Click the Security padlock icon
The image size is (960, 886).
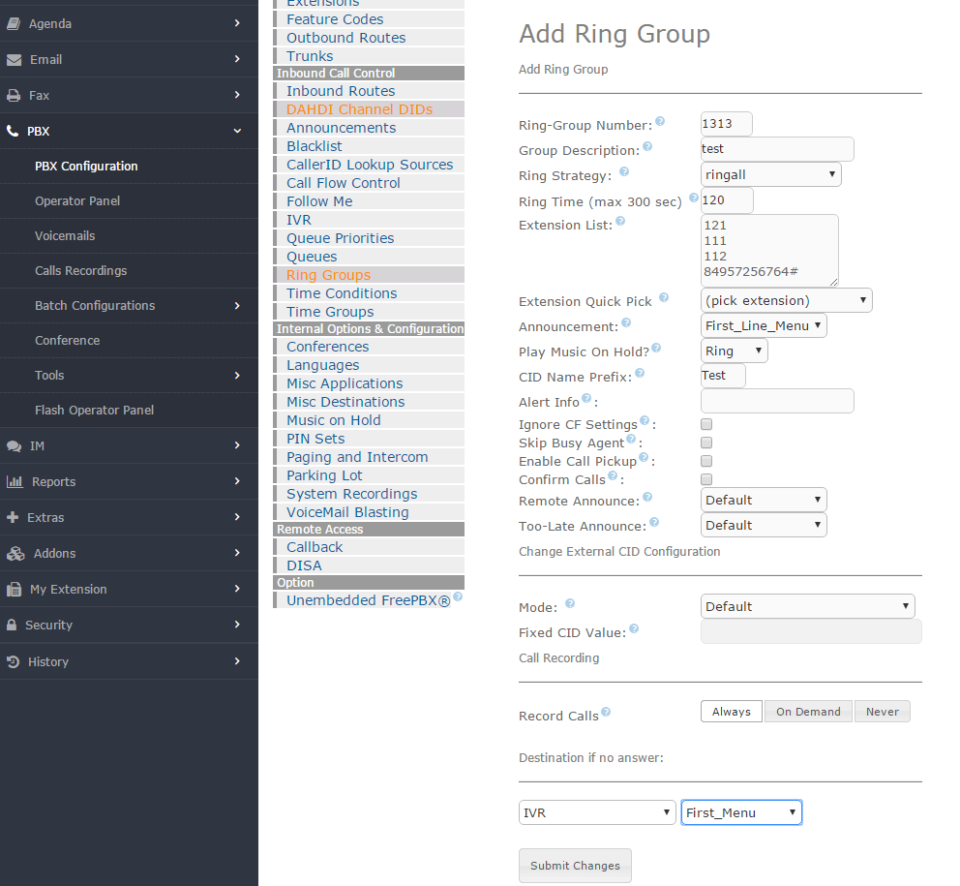[13, 626]
